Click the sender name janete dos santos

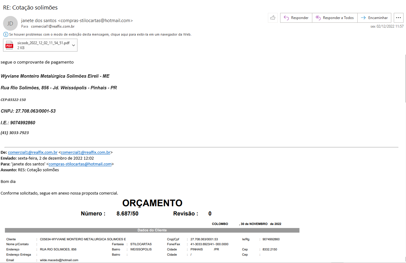[39, 21]
